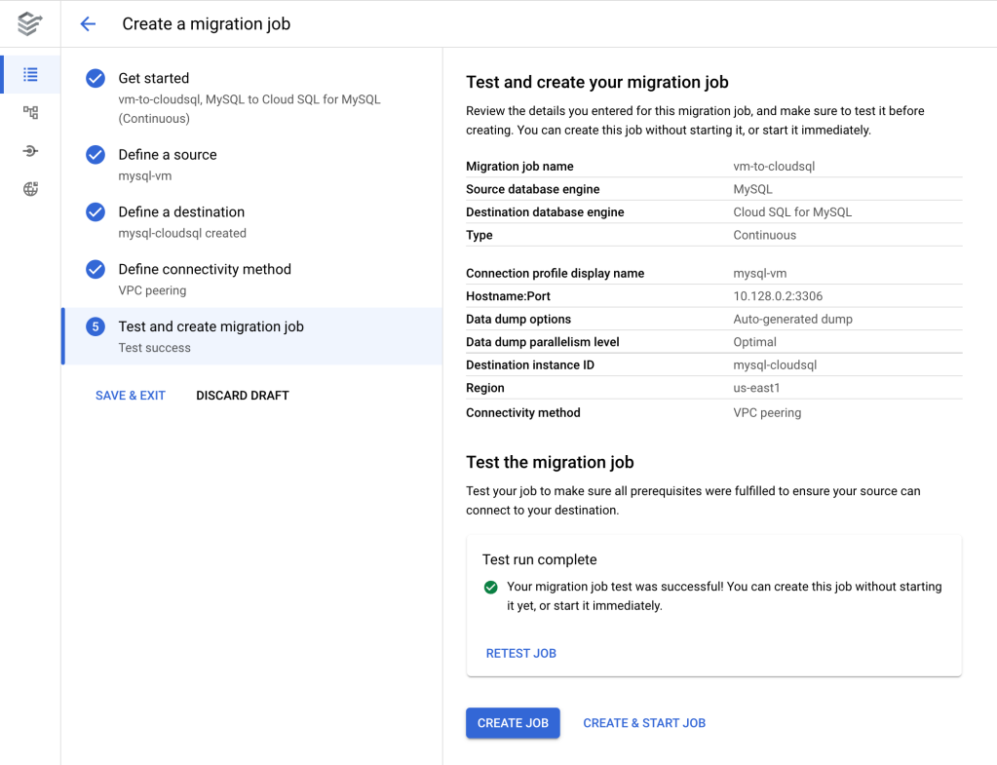Click the Get started checkmark icon
This screenshot has height=765, width=997.
click(96, 79)
